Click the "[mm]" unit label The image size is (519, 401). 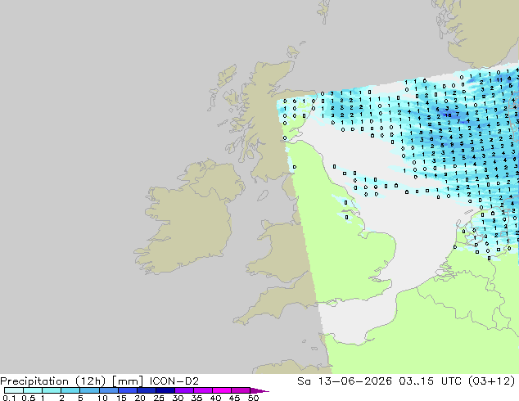(x=128, y=381)
